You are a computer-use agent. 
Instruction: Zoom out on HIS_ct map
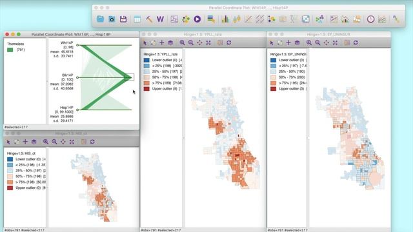point(54,142)
